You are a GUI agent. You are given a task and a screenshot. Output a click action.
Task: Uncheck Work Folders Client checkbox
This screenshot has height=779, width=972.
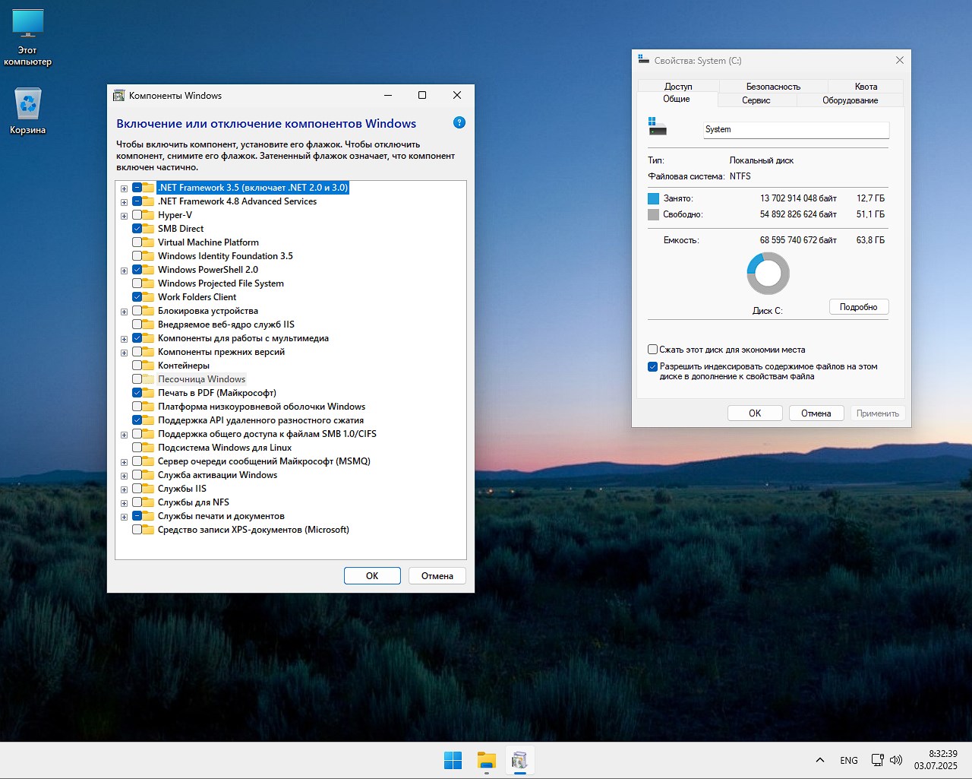pyautogui.click(x=137, y=297)
